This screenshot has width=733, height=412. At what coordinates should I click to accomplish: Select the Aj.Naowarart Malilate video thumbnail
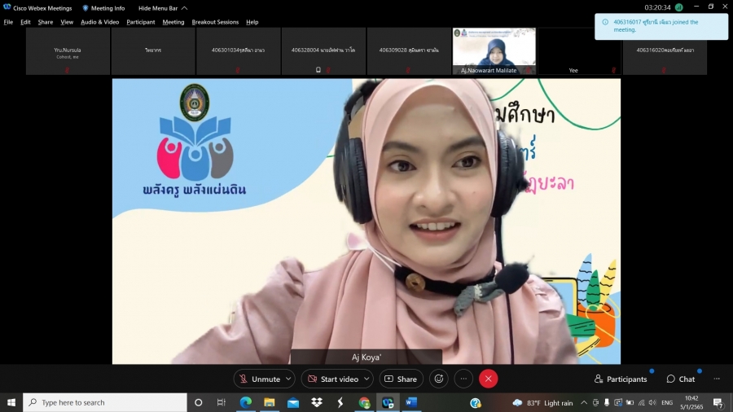pyautogui.click(x=494, y=50)
